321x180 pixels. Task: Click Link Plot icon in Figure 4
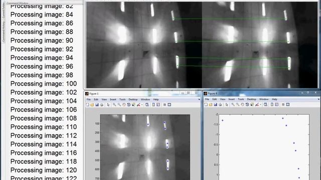(265, 104)
